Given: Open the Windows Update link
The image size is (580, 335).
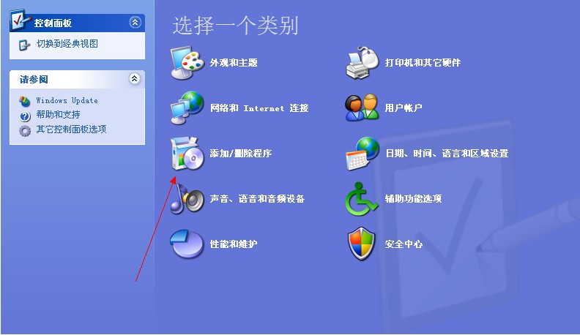Looking at the screenshot, I should (x=67, y=100).
